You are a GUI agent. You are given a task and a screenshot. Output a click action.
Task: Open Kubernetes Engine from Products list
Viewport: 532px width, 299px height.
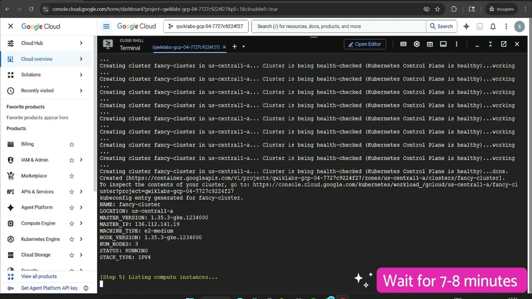coord(40,239)
